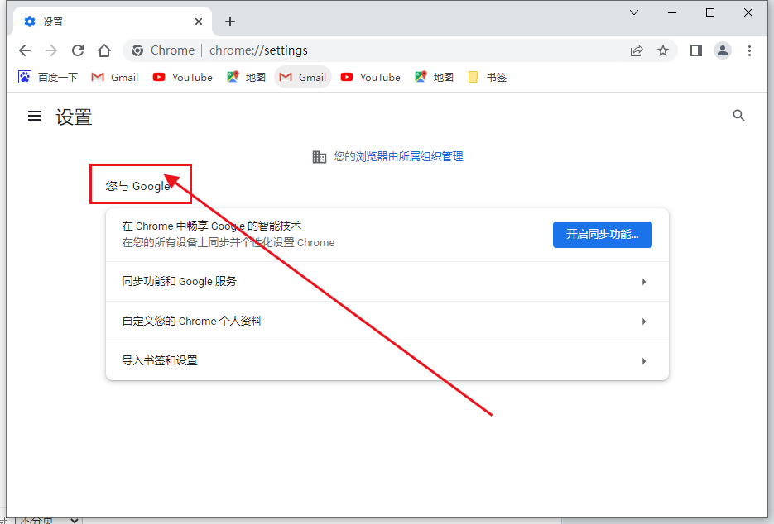Open the tab search dropdown arrow
The height and width of the screenshot is (524, 774).
(x=634, y=13)
